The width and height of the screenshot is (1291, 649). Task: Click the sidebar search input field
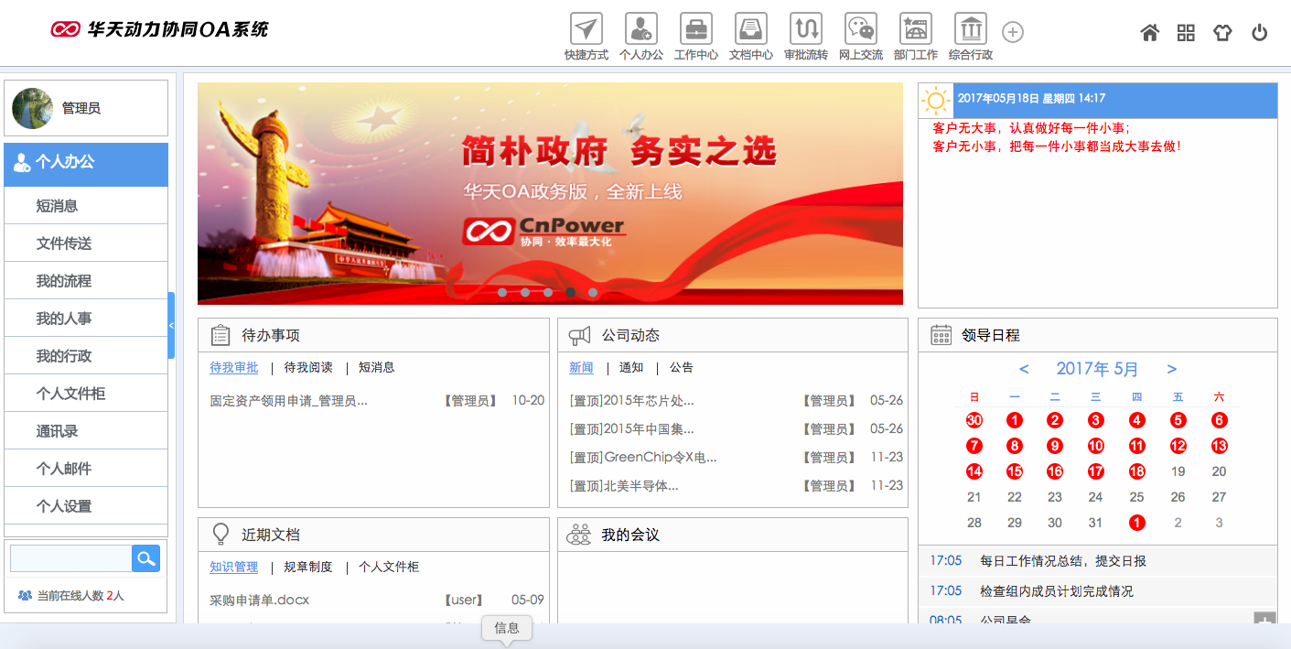tap(71, 558)
